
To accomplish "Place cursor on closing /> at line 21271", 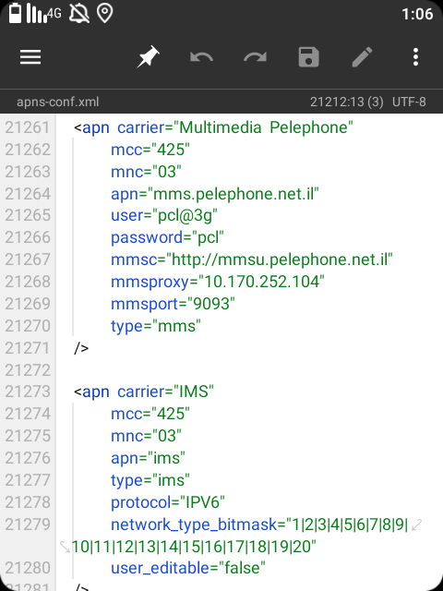I will coord(81,348).
